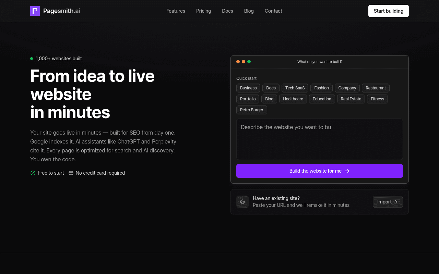Click the credit card icon
The image size is (439, 274).
point(71,173)
